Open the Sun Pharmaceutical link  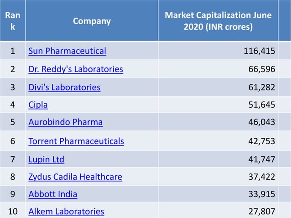pos(67,51)
